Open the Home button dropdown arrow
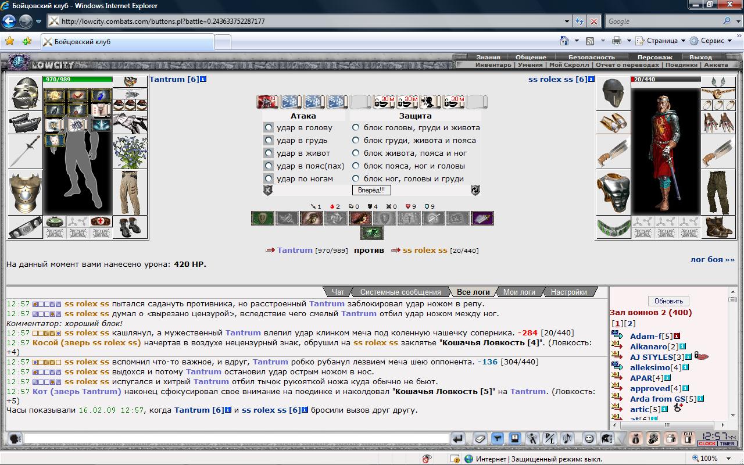This screenshot has width=744, height=465. tap(577, 41)
